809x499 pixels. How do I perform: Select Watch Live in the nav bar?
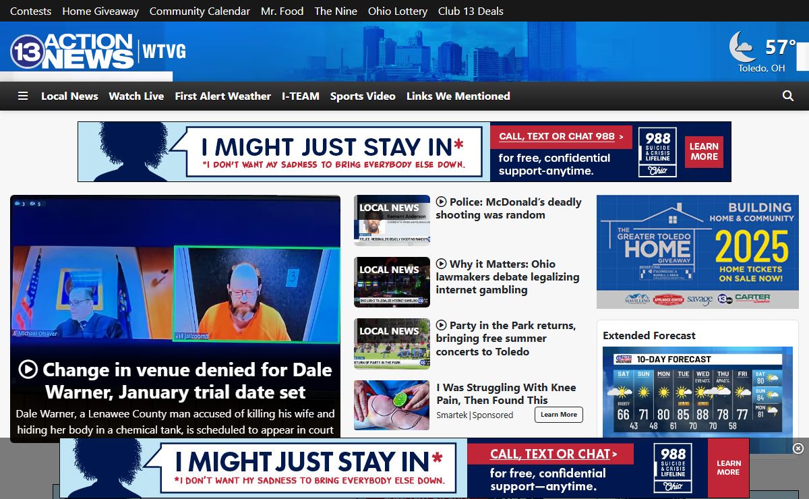pyautogui.click(x=136, y=96)
